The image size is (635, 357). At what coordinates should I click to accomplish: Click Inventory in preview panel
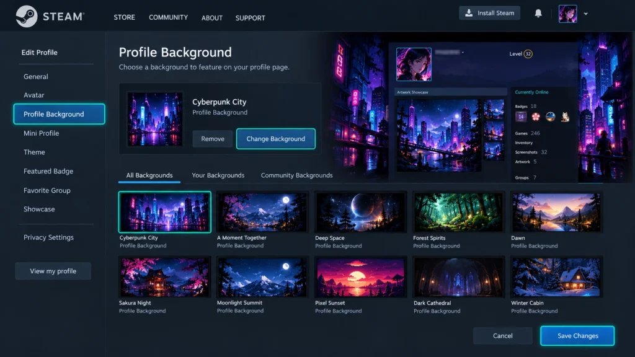tap(523, 143)
